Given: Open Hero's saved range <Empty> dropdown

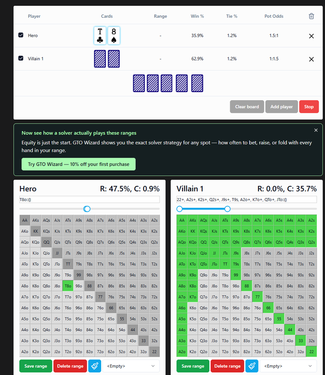Looking at the screenshot, I should [131, 366].
